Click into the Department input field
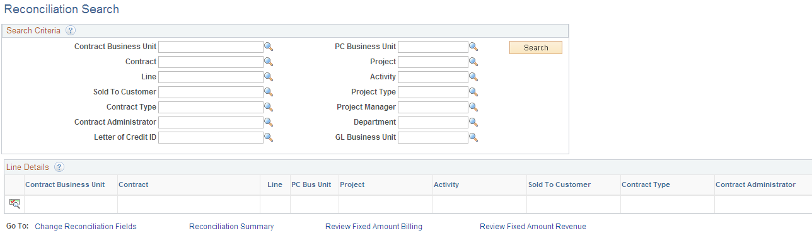 433,122
